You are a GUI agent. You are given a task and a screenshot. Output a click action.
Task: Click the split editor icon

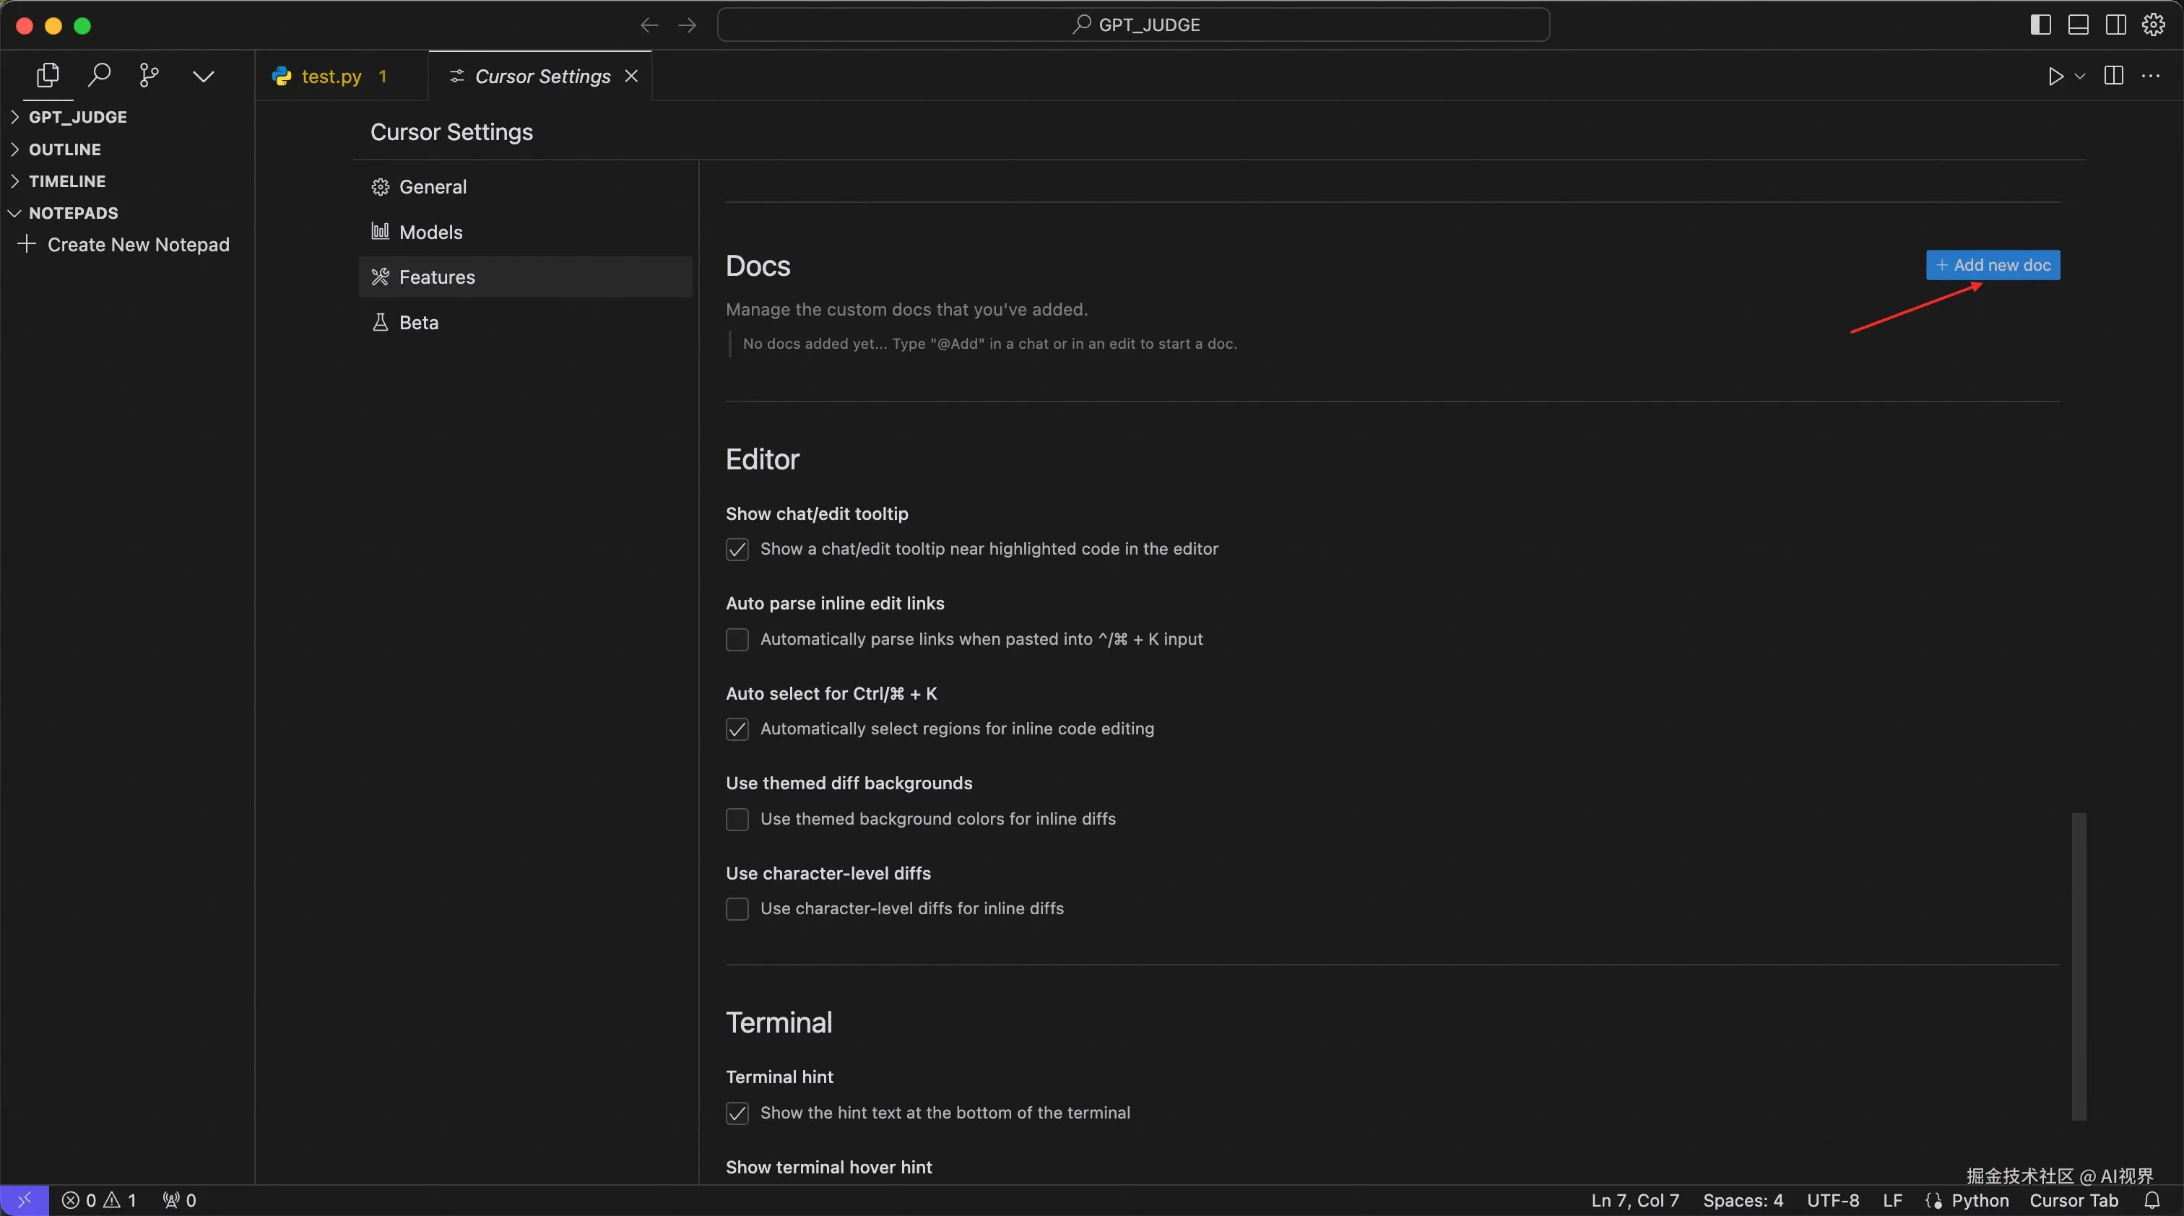[x=2114, y=77]
